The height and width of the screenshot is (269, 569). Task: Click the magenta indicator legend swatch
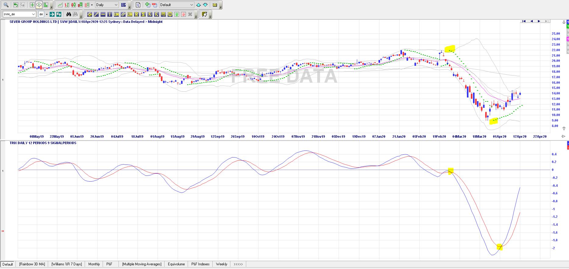tap(568, 39)
